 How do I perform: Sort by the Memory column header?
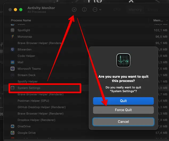158,20
